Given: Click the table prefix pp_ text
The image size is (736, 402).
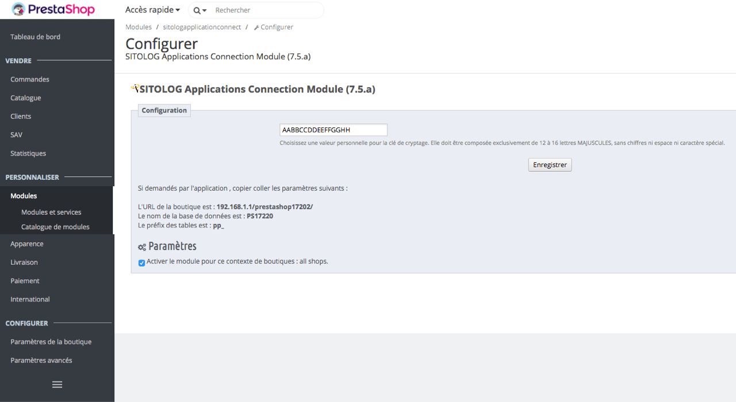Looking at the screenshot, I should [218, 225].
